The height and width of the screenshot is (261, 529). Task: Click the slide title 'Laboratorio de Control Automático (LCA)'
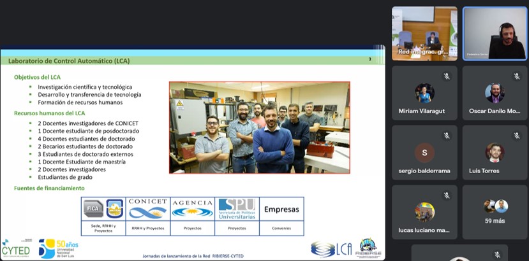69,61
